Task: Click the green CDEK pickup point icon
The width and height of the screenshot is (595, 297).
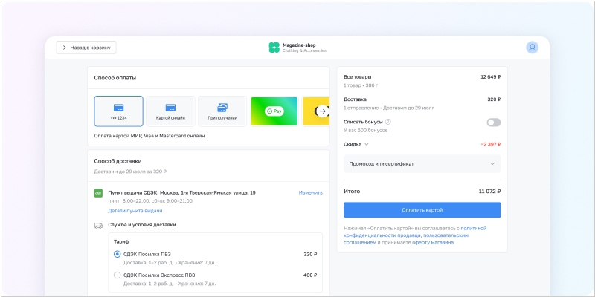Action: 98,193
